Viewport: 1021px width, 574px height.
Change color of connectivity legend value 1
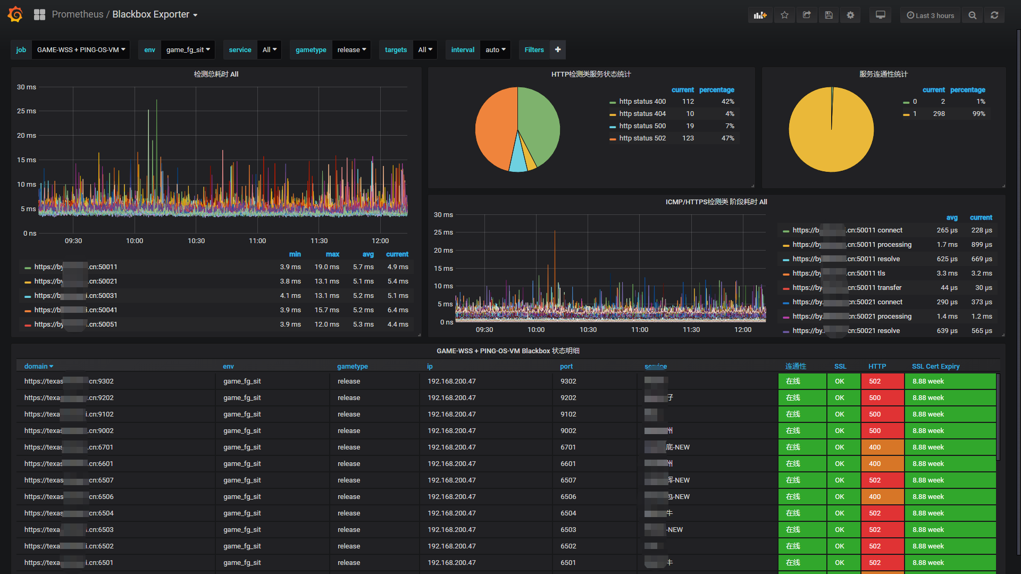pos(906,114)
